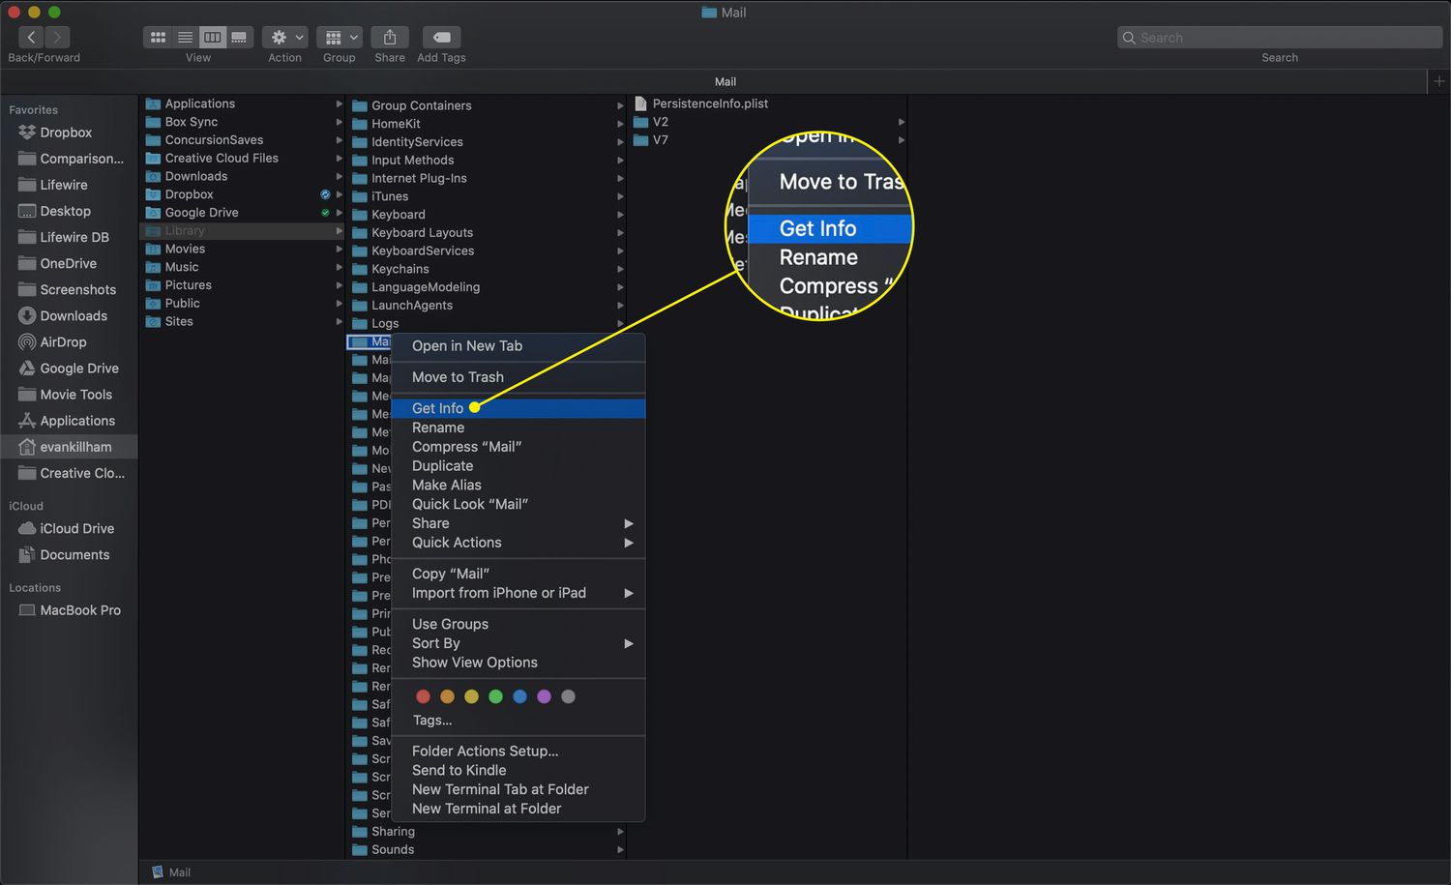This screenshot has width=1451, height=885.
Task: Switch to column view in toolbar
Action: [x=212, y=37]
